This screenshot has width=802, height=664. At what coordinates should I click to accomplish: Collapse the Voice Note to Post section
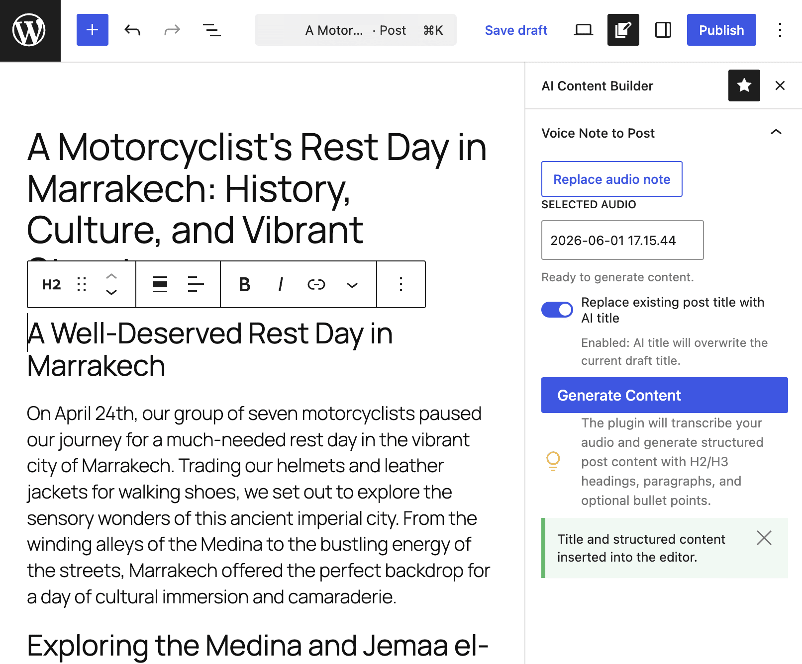click(776, 132)
